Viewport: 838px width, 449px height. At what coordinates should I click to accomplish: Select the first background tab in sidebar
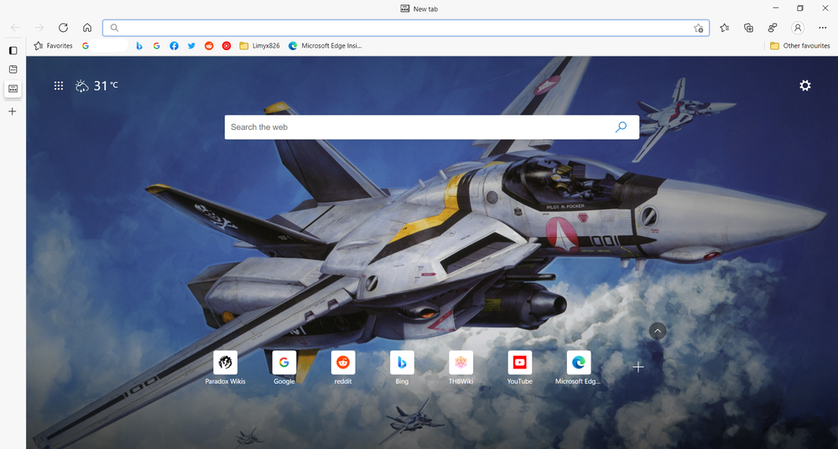pyautogui.click(x=13, y=70)
